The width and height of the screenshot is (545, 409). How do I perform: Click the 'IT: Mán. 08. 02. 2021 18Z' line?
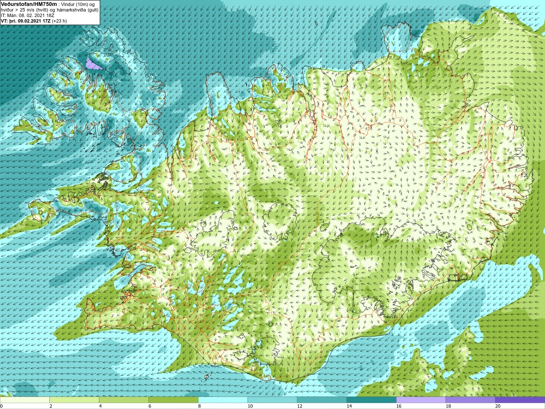pyautogui.click(x=28, y=15)
